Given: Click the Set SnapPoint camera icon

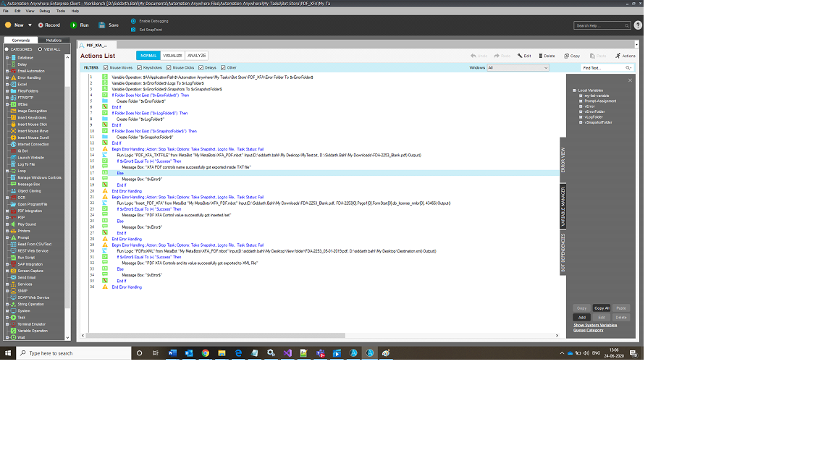Looking at the screenshot, I should 133,30.
